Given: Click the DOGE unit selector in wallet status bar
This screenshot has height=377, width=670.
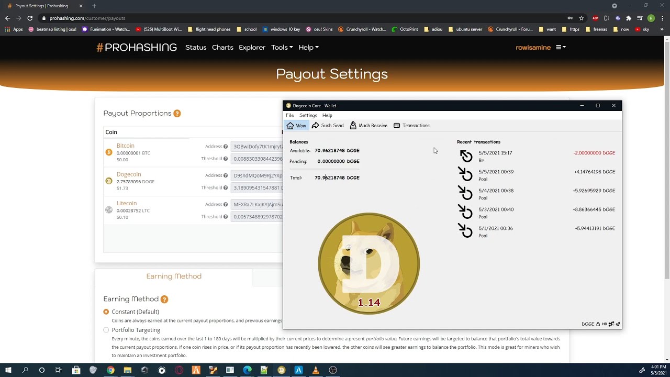Looking at the screenshot, I should 588,324.
